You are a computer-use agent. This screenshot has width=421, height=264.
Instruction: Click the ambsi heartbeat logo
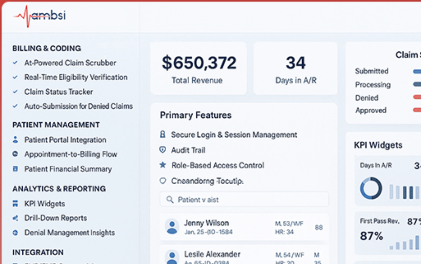pos(39,16)
